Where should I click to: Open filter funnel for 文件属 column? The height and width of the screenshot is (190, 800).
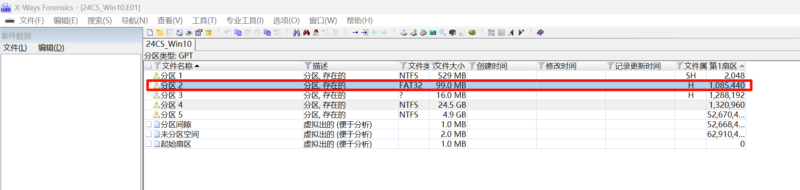click(680, 66)
